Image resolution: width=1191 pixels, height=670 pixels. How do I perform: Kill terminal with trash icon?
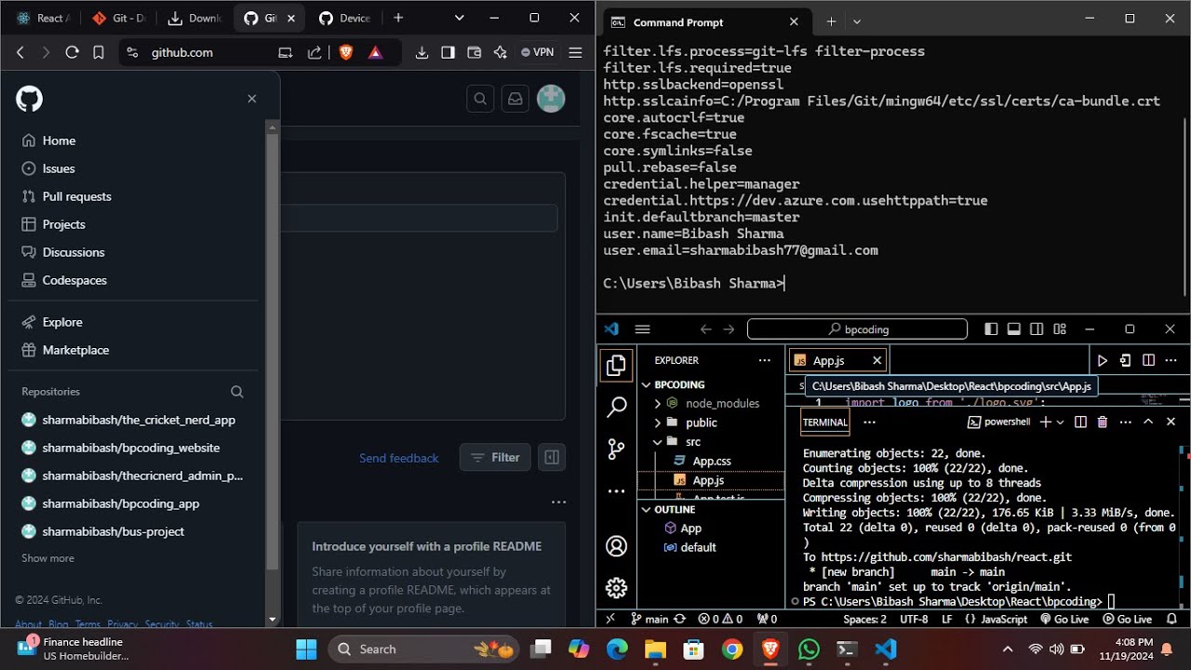tap(1103, 422)
